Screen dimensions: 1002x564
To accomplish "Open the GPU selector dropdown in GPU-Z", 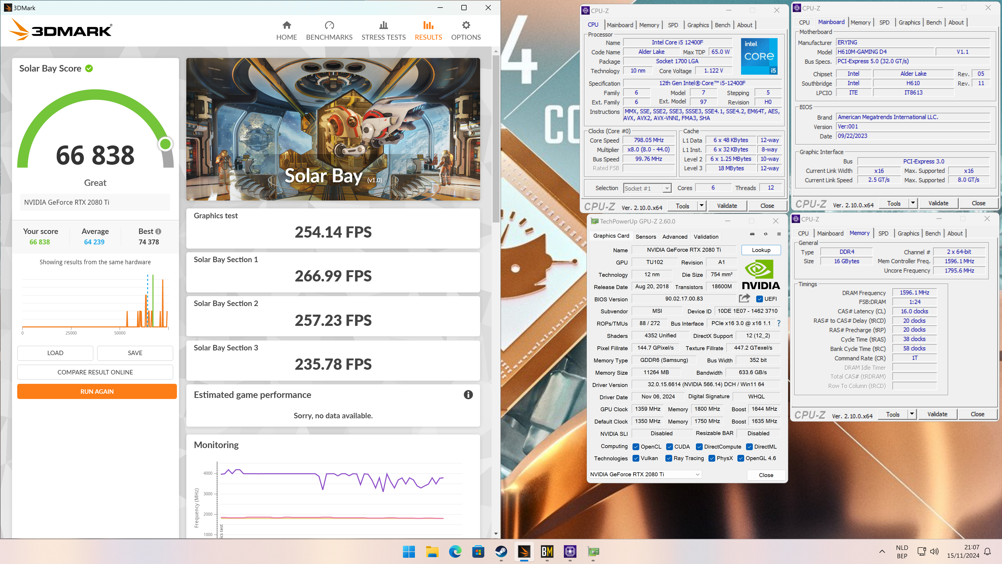I will click(x=645, y=474).
